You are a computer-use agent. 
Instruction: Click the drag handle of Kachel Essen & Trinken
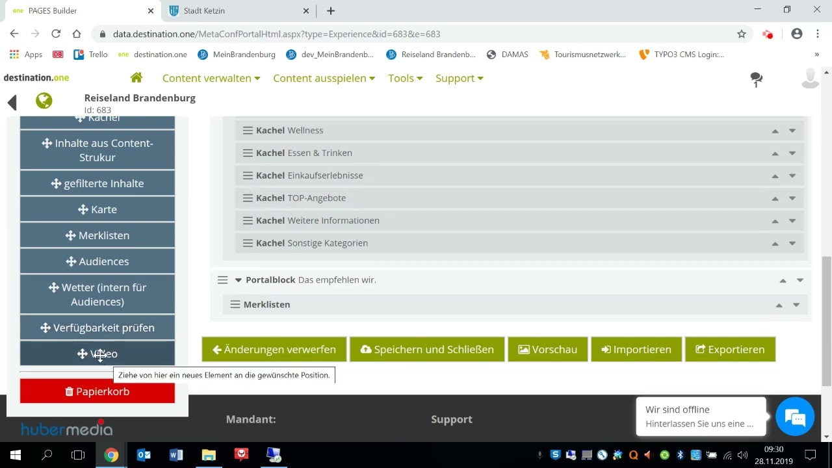[x=248, y=153]
